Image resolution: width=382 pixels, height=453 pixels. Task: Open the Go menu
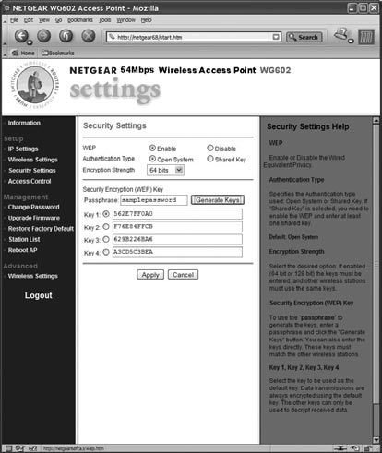click(58, 20)
